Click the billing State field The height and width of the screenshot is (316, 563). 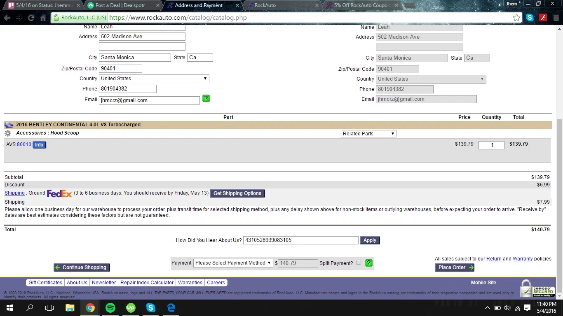(x=200, y=57)
